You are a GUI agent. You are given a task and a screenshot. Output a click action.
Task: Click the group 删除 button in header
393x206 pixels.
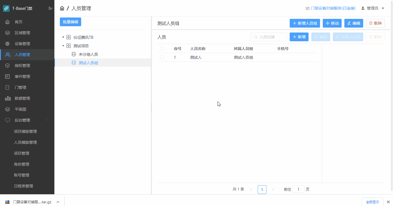(375, 23)
